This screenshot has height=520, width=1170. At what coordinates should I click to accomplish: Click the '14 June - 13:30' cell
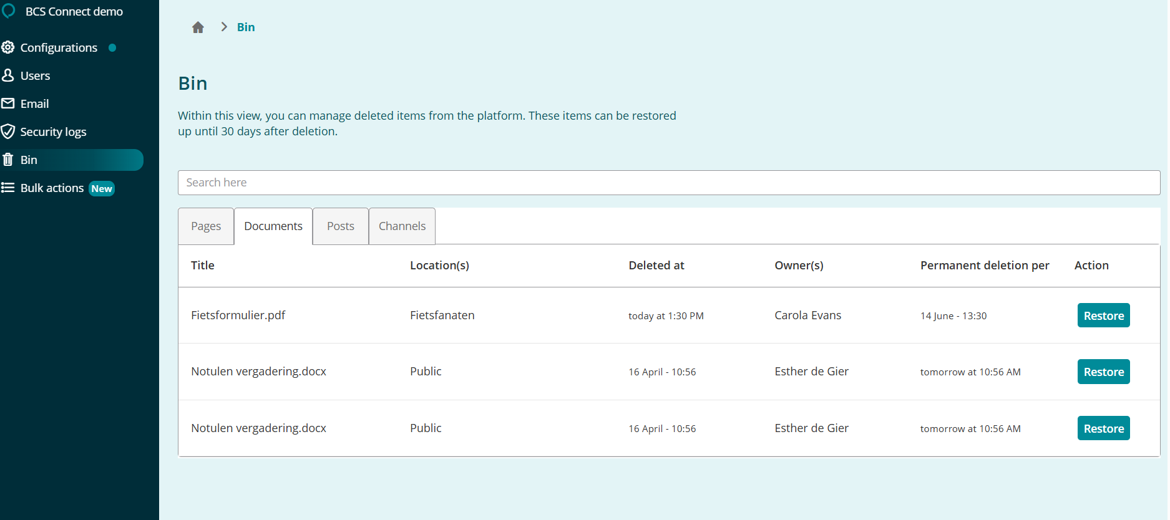tap(953, 315)
